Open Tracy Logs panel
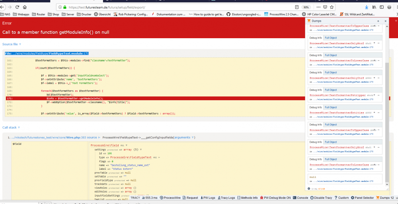This screenshot has width=398, height=204. click(227, 198)
